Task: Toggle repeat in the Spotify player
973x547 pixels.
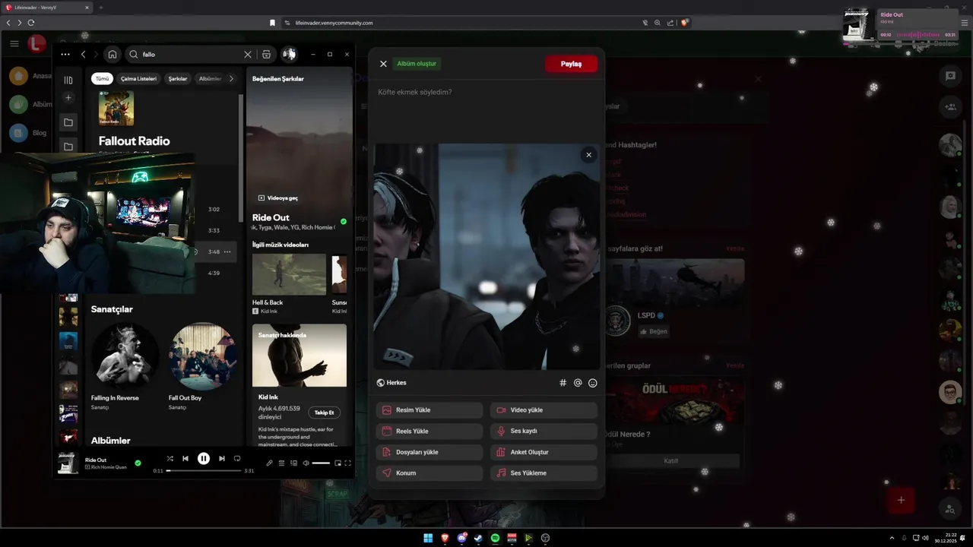Action: coord(237,458)
